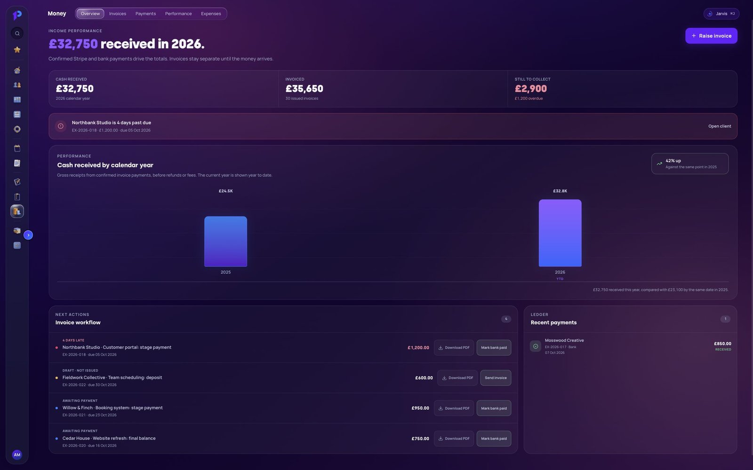Image resolution: width=753 pixels, height=470 pixels.
Task: Click the 42% up comparison badge
Action: pyautogui.click(x=690, y=164)
